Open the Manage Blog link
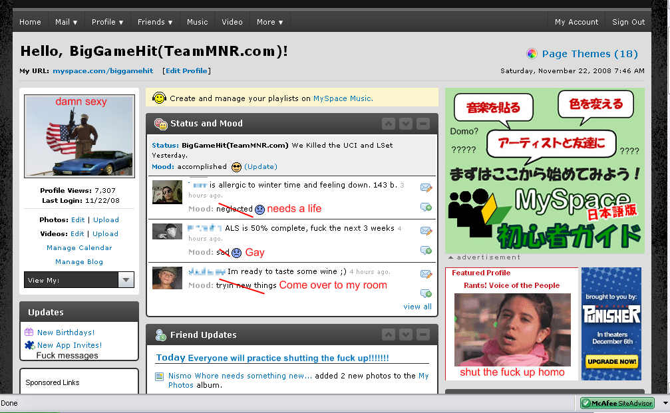 coord(79,262)
